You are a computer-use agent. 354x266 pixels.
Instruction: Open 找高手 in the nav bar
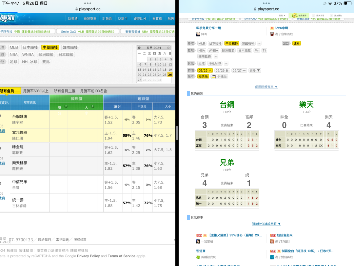click(123, 19)
